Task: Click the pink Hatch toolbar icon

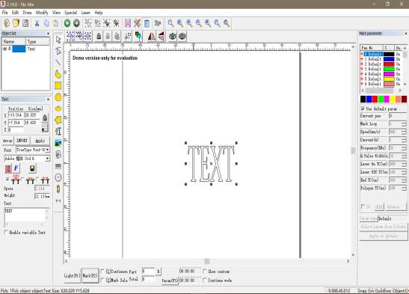Action: coord(128,23)
